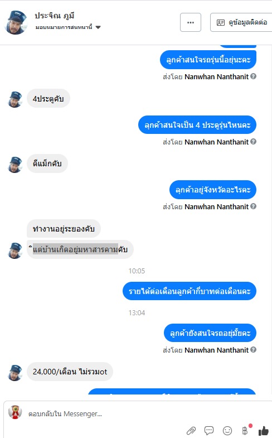
Task: Open saved replies speech bubble icon
Action: [209, 430]
